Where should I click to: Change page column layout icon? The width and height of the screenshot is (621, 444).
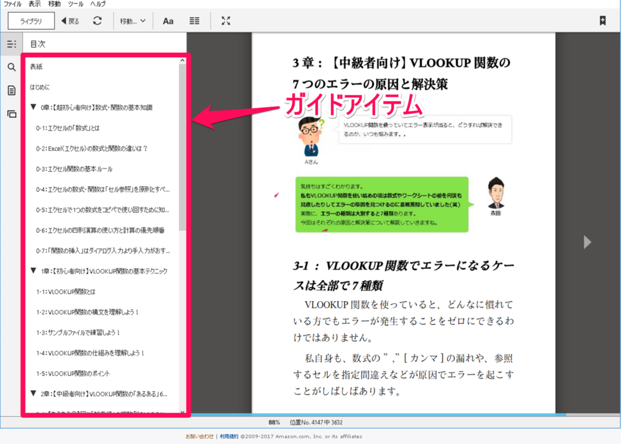(x=194, y=20)
